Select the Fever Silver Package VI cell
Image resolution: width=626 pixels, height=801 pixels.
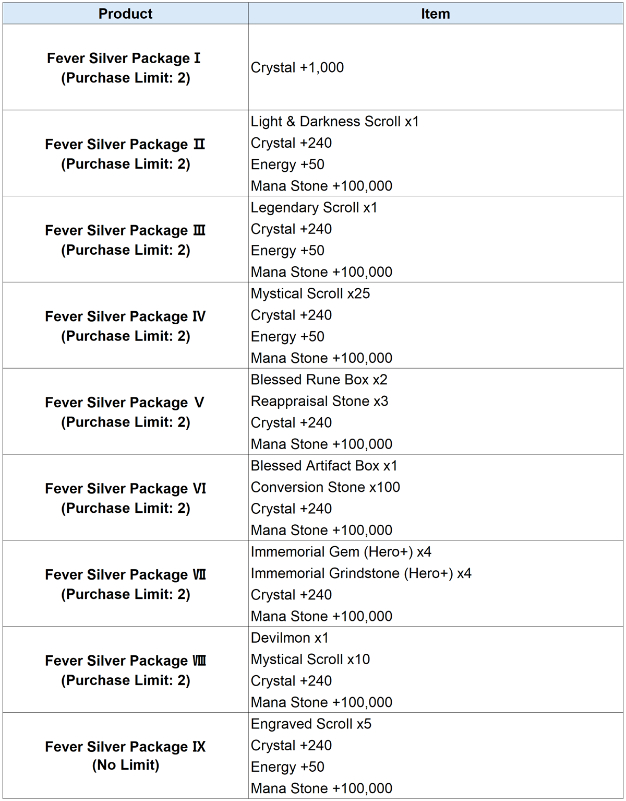pos(125,498)
